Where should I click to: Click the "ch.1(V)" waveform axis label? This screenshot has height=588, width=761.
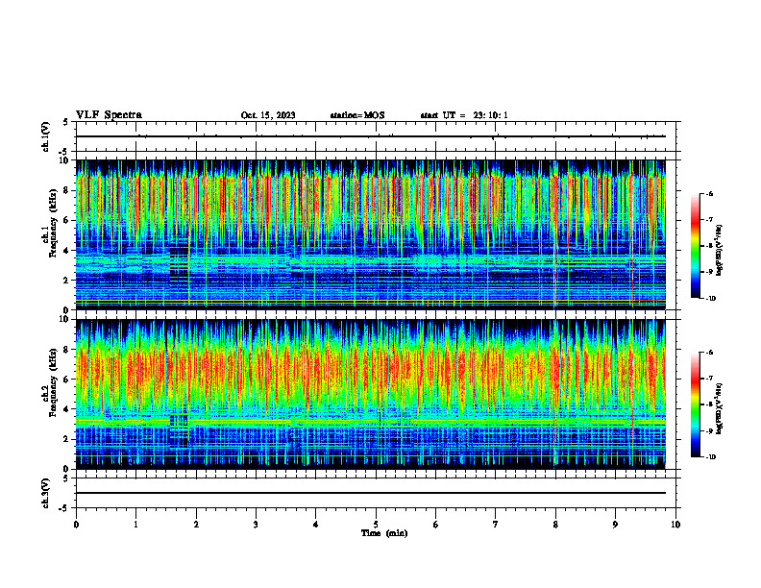click(46, 136)
